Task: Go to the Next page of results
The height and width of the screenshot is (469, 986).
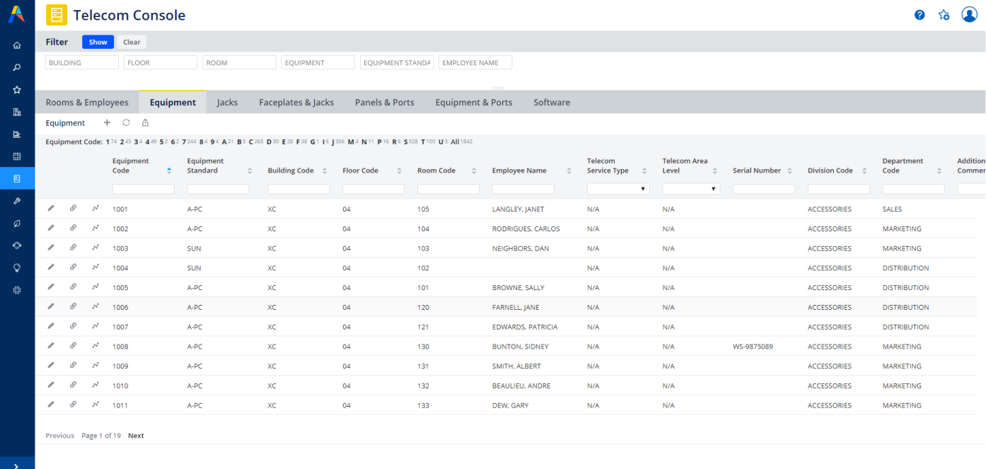Action: [136, 436]
